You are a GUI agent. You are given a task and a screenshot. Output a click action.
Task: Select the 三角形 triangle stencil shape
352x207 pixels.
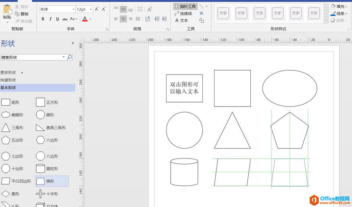coord(12,127)
